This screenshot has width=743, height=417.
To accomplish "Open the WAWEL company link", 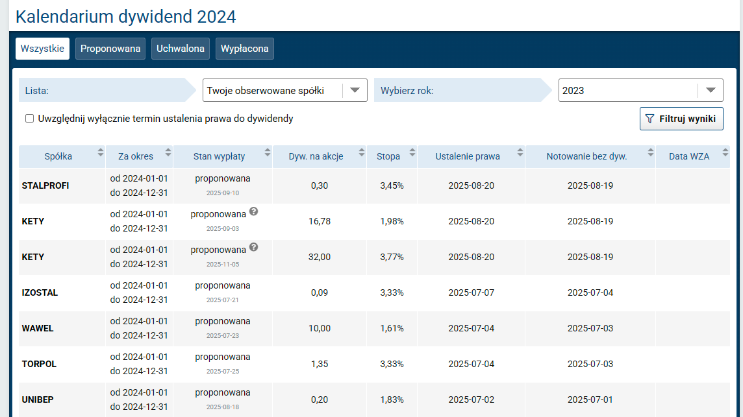I will coord(38,328).
